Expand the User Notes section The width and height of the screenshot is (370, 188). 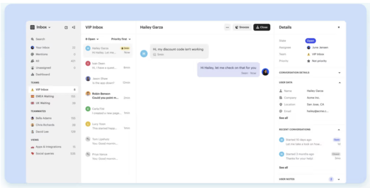(339, 179)
